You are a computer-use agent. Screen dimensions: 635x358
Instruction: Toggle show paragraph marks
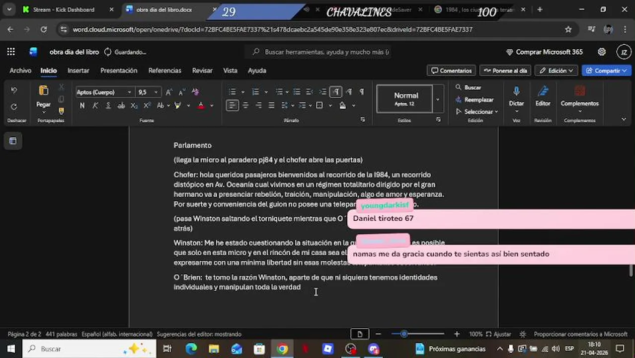[362, 92]
